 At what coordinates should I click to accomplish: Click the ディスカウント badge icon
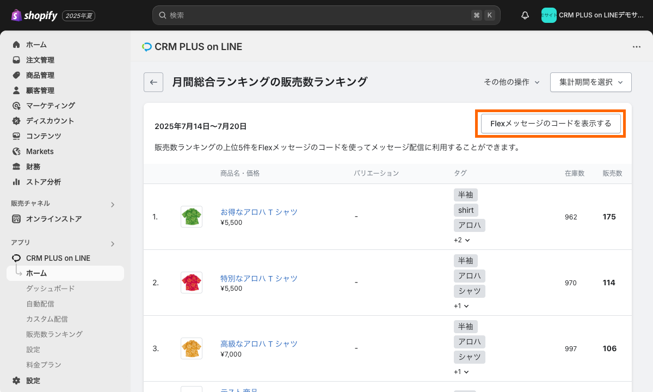tap(16, 121)
